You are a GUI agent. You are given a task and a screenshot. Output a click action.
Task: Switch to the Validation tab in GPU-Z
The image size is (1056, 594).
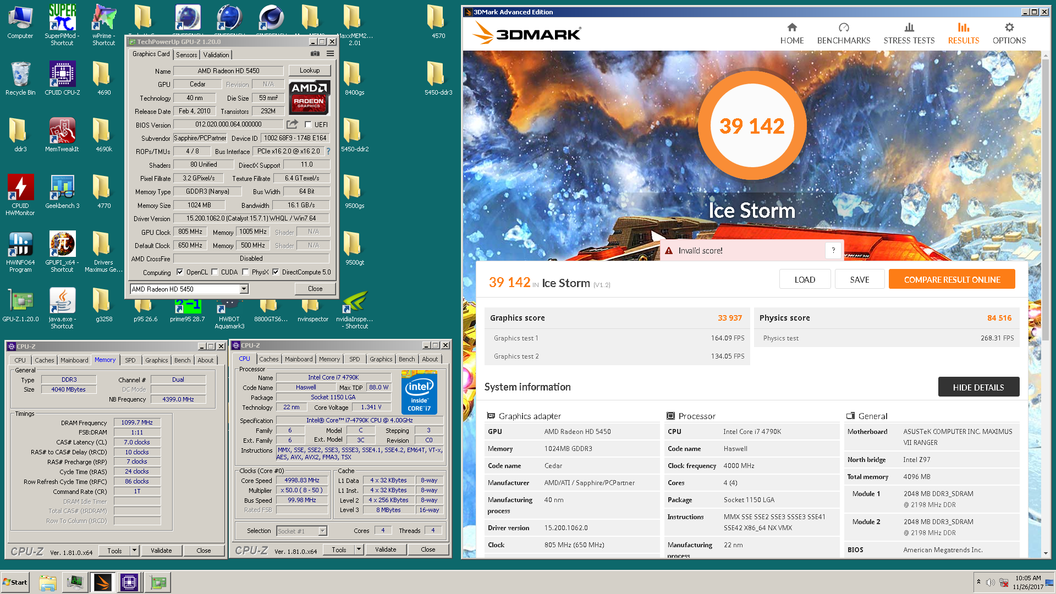click(216, 54)
